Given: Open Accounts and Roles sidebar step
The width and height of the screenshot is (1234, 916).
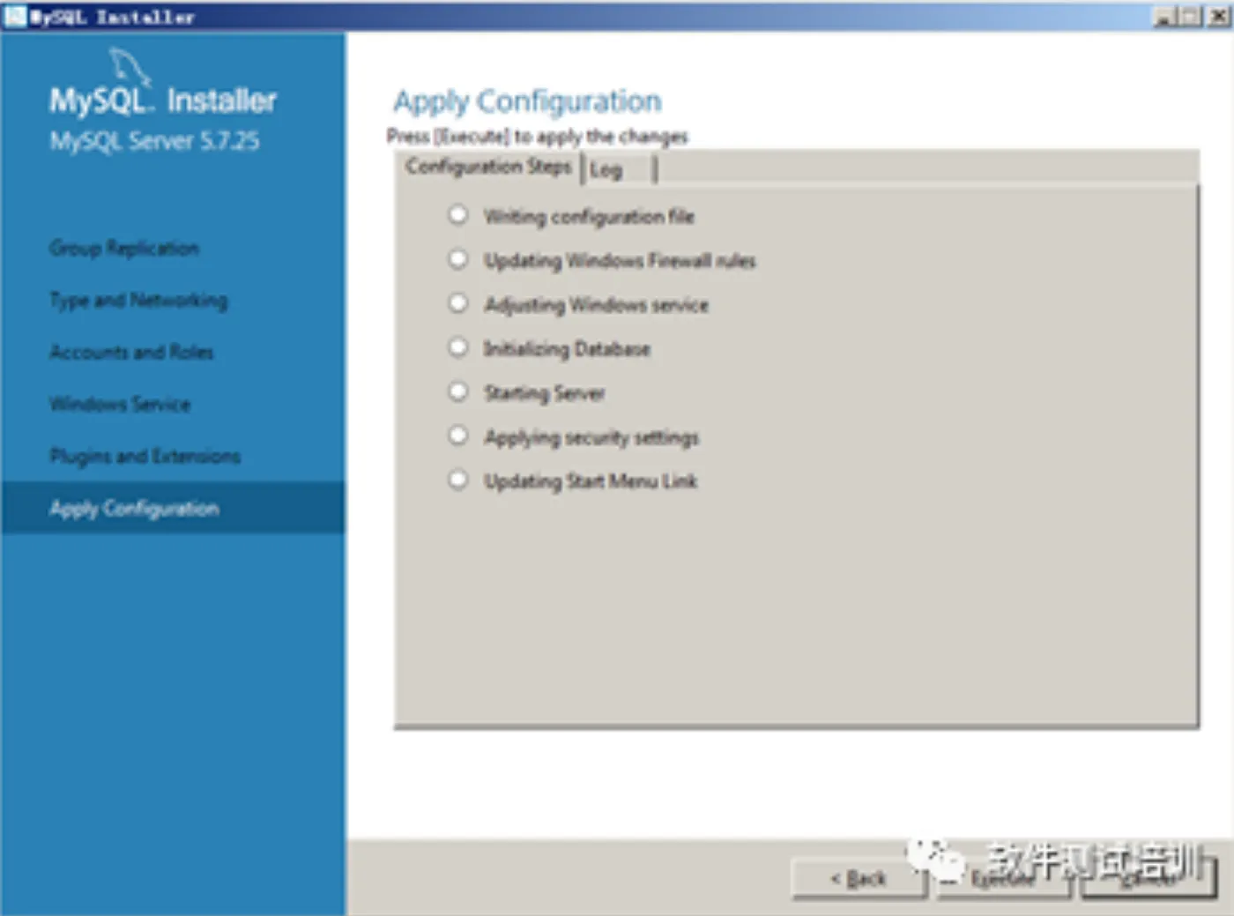Looking at the screenshot, I should click(131, 352).
